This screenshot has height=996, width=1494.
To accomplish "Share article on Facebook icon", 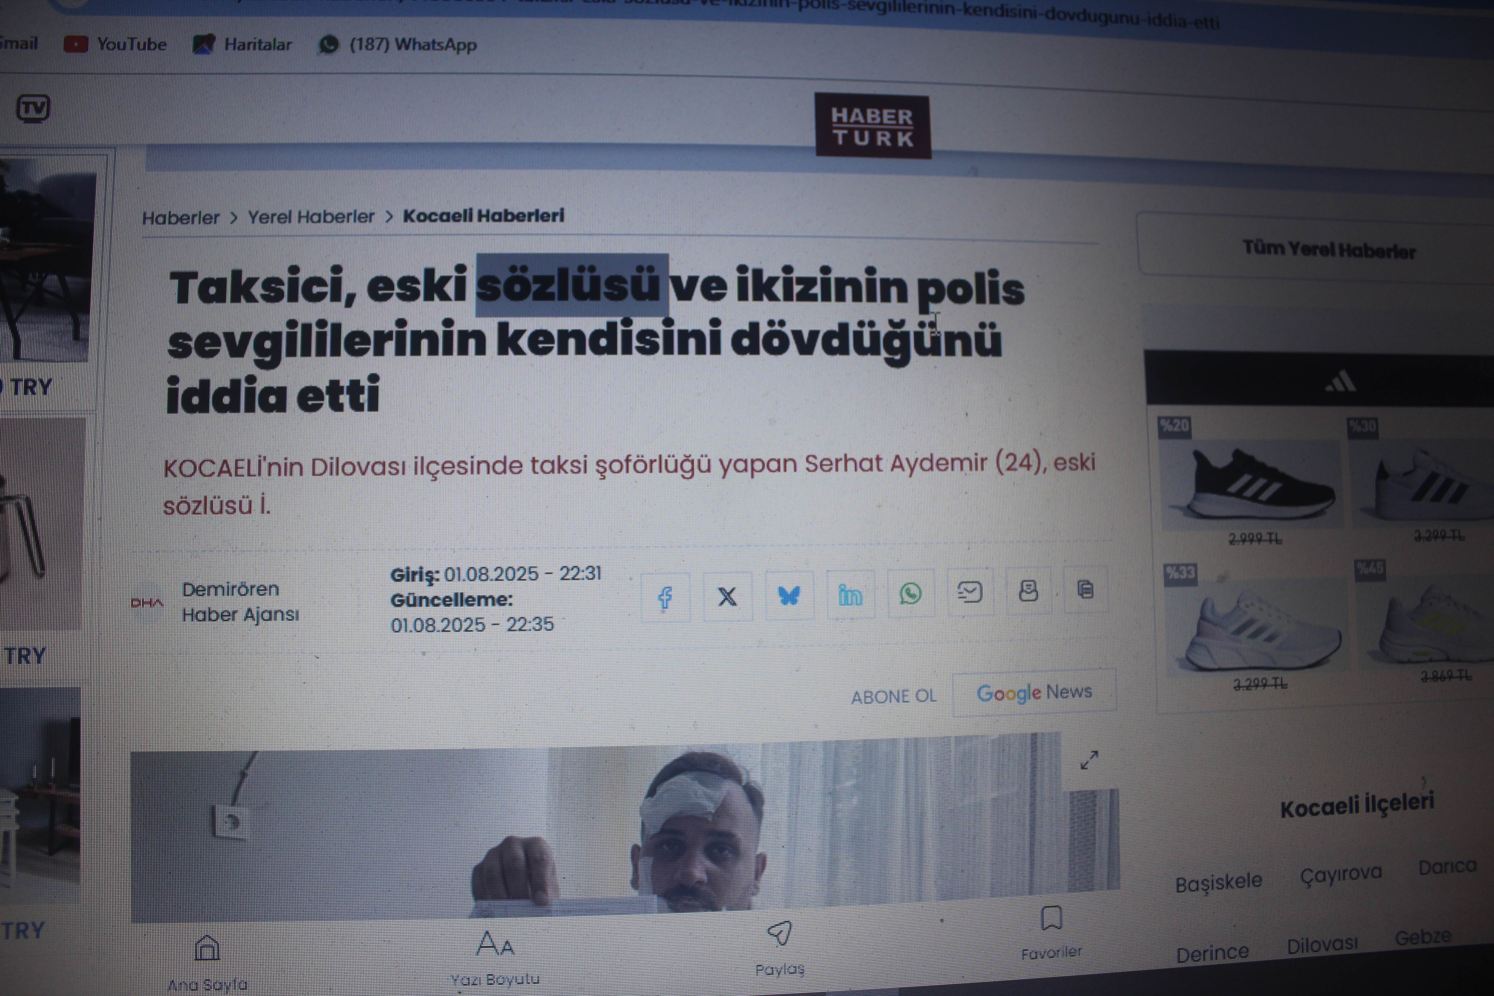I will coord(665,597).
